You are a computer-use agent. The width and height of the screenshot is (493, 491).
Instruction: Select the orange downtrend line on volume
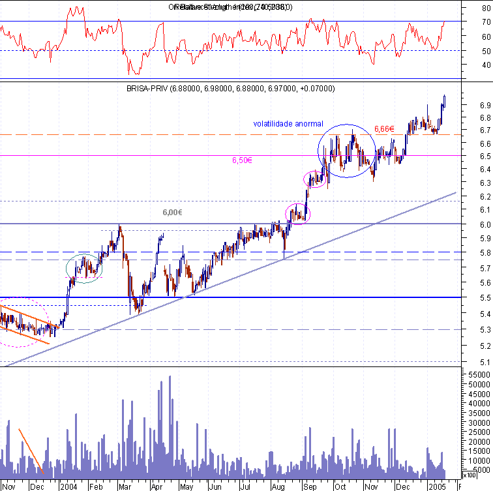31,451
